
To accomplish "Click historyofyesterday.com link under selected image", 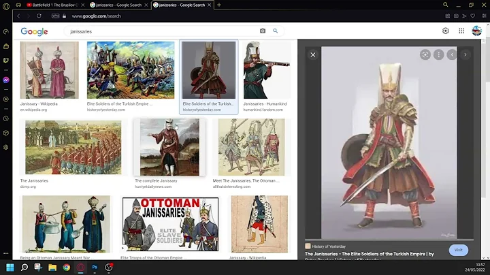I will click(x=202, y=110).
